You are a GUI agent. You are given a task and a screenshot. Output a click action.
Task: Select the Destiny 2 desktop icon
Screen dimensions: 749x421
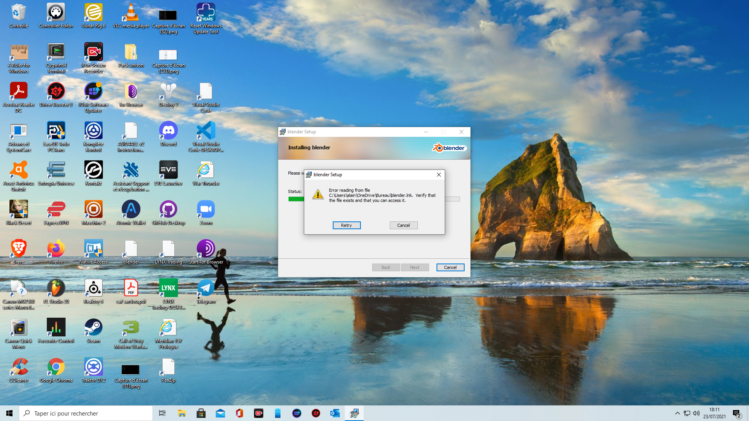(x=169, y=95)
